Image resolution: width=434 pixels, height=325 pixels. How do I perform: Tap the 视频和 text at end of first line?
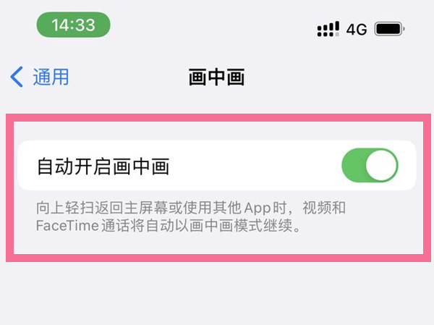[x=324, y=208]
